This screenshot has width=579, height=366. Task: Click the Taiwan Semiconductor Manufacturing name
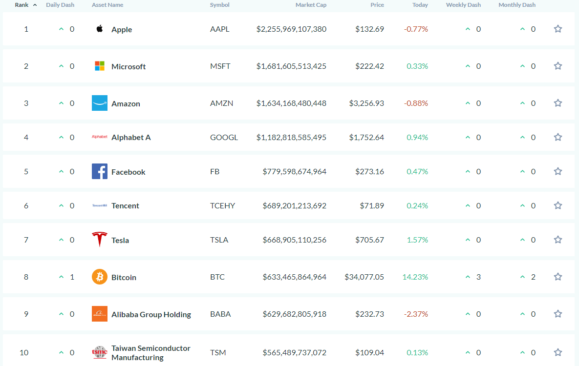[150, 353]
